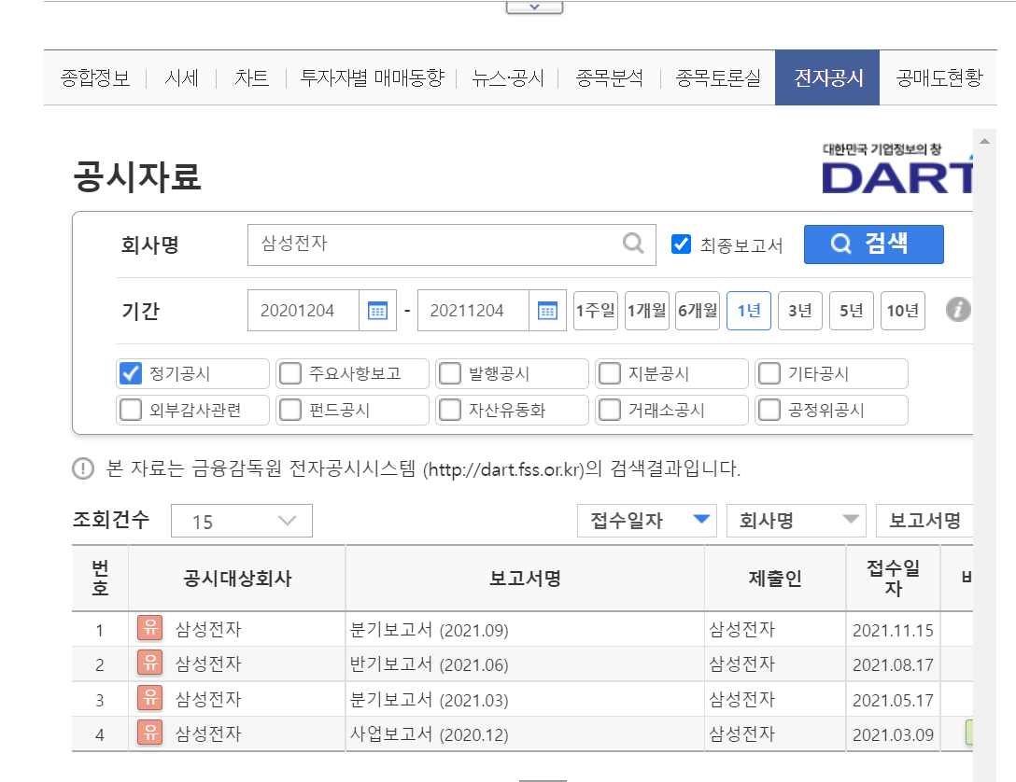Open the 종목토론실 tab
Screen dimensions: 1016x782
tap(718, 77)
